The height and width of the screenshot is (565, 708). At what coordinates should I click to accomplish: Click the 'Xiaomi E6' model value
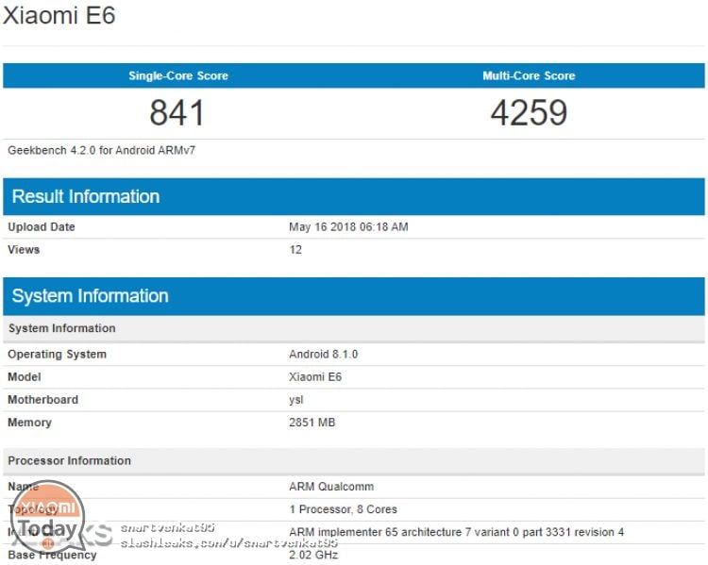pos(315,376)
